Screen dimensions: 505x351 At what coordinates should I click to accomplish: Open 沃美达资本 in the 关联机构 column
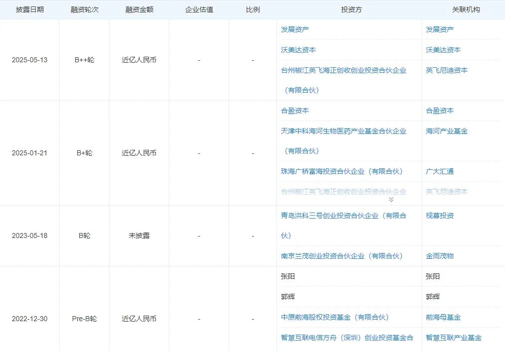(443, 50)
